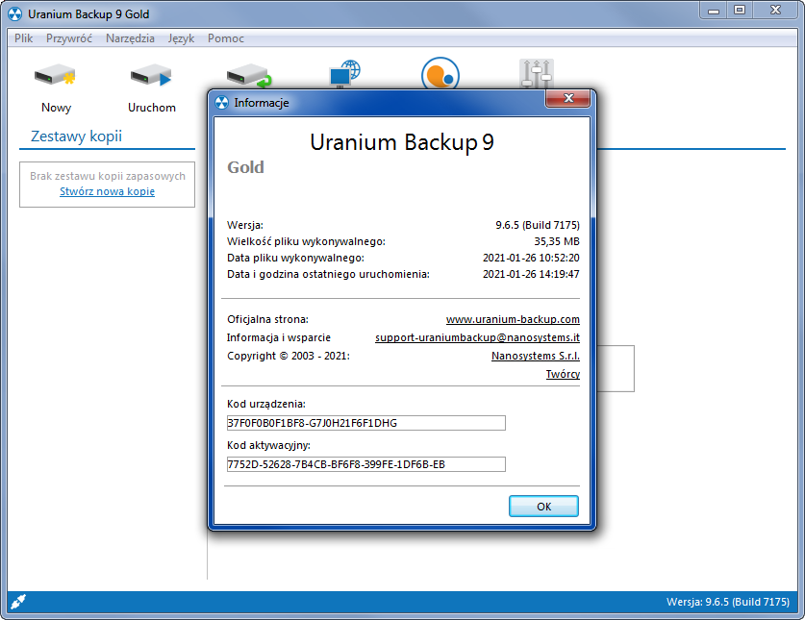Open the Narzędzia menu
This screenshot has height=620, width=805.
click(130, 38)
